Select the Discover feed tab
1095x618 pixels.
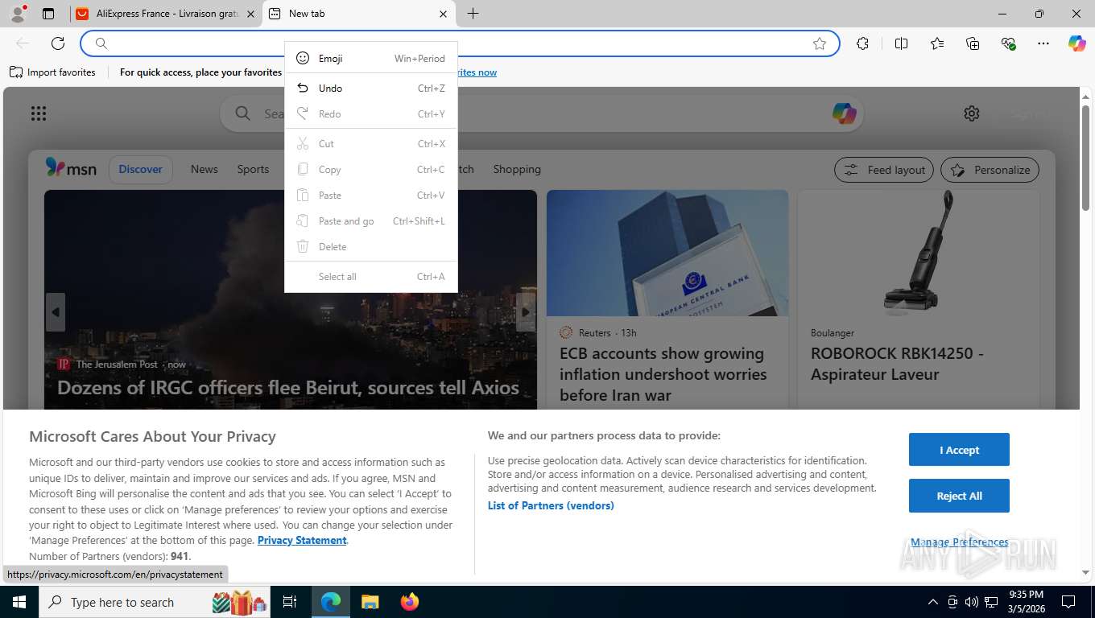point(141,169)
